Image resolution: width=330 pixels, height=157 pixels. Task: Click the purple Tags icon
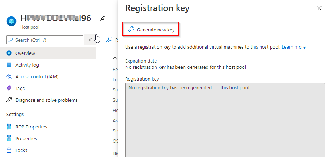[x=9, y=88]
